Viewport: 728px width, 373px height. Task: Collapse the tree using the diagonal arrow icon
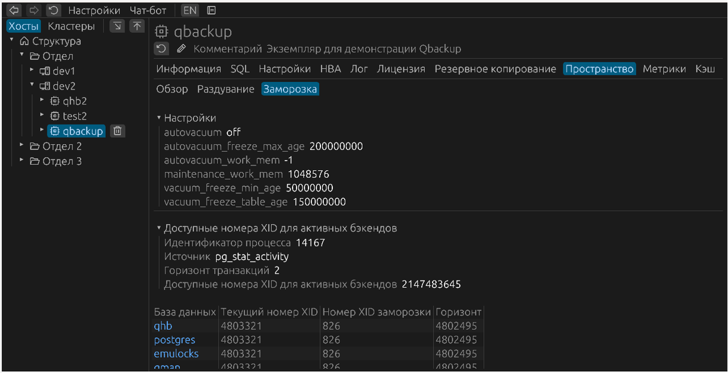click(x=117, y=26)
